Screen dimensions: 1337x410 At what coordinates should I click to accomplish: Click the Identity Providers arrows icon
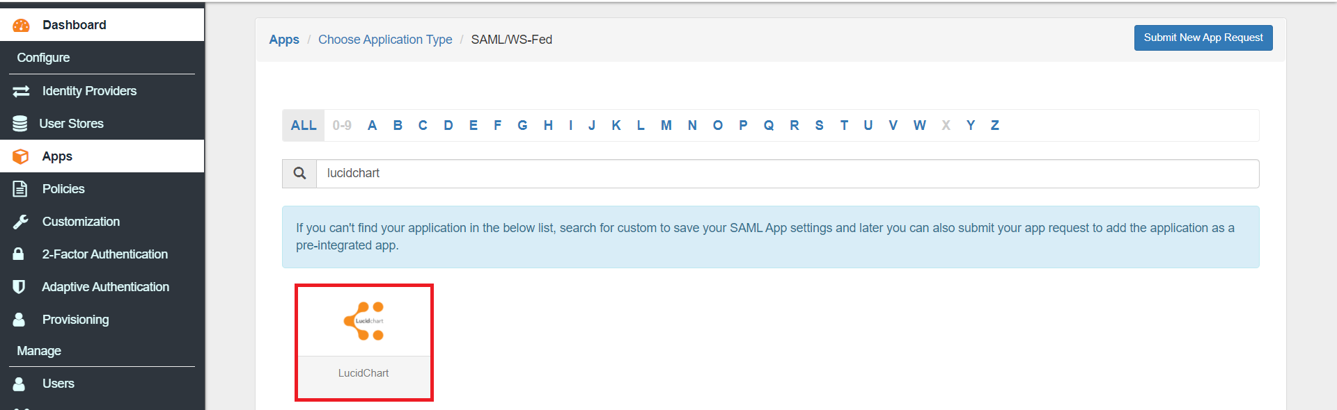pyautogui.click(x=20, y=90)
